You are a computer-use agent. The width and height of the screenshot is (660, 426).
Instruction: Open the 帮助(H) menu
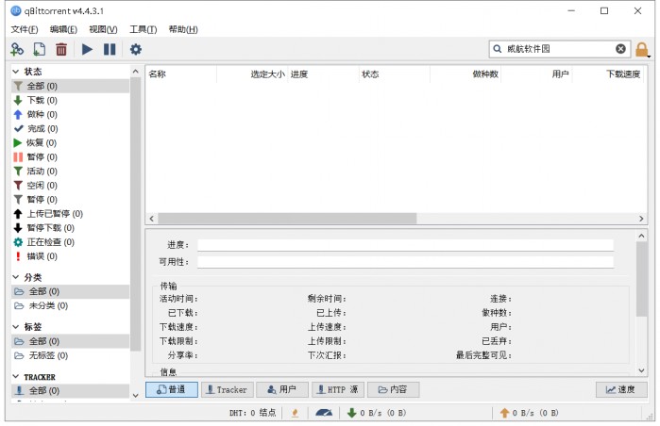point(183,29)
